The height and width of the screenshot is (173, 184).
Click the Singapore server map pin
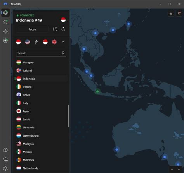click(91, 75)
